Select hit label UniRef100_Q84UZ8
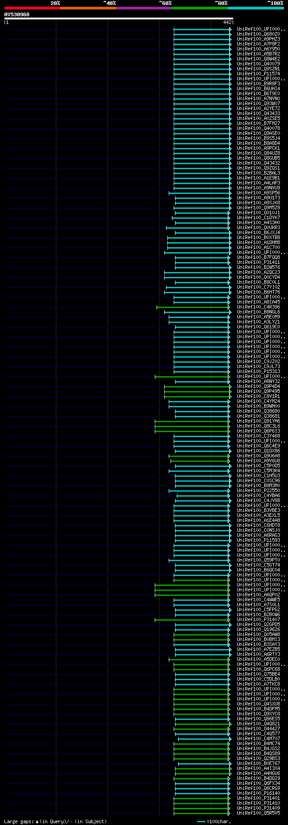Image resolution: width=288 pixels, height=825 pixels. [x=258, y=153]
